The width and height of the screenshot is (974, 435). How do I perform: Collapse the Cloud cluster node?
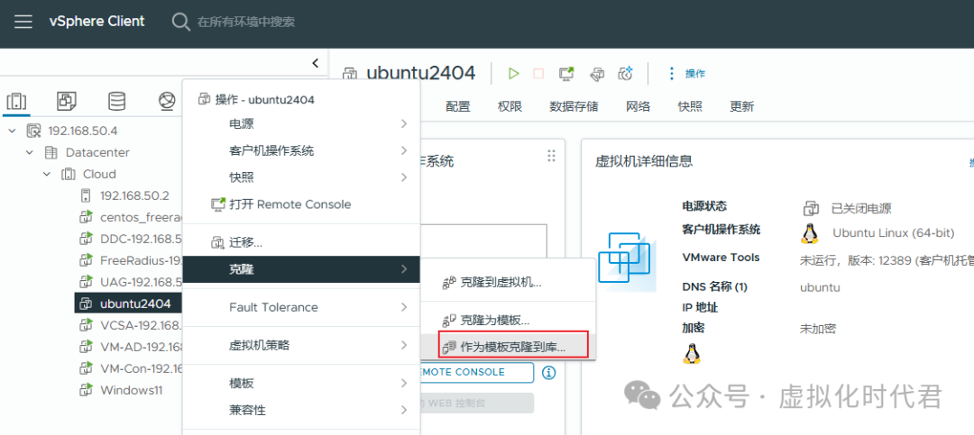pyautogui.click(x=47, y=175)
